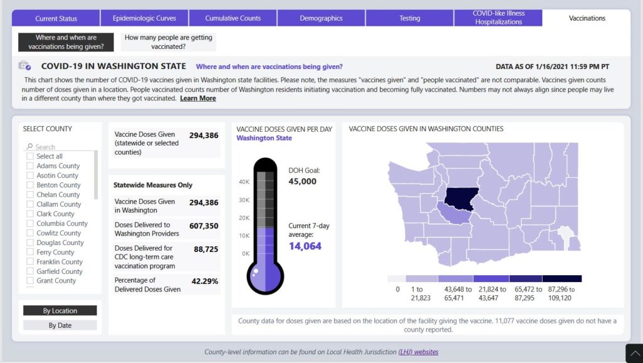
Task: Open the (LHJ) websites link
Action: coord(418,352)
